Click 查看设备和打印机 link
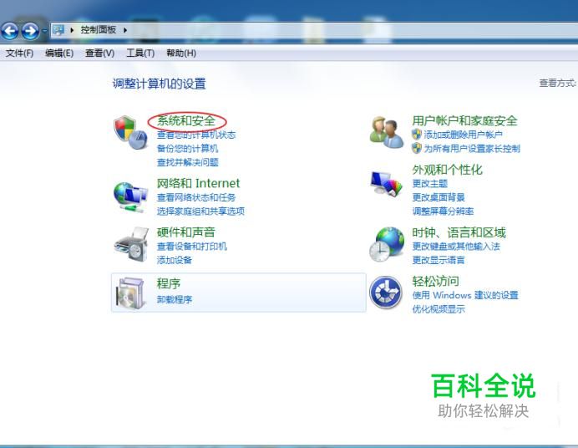Screen dimensions: 578x448 tap(192, 247)
